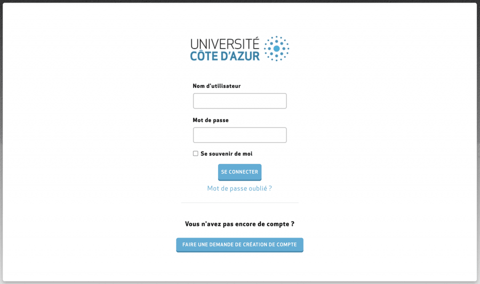Click the dotted circle emblem in the logo
The image size is (480, 284).
coord(276,48)
